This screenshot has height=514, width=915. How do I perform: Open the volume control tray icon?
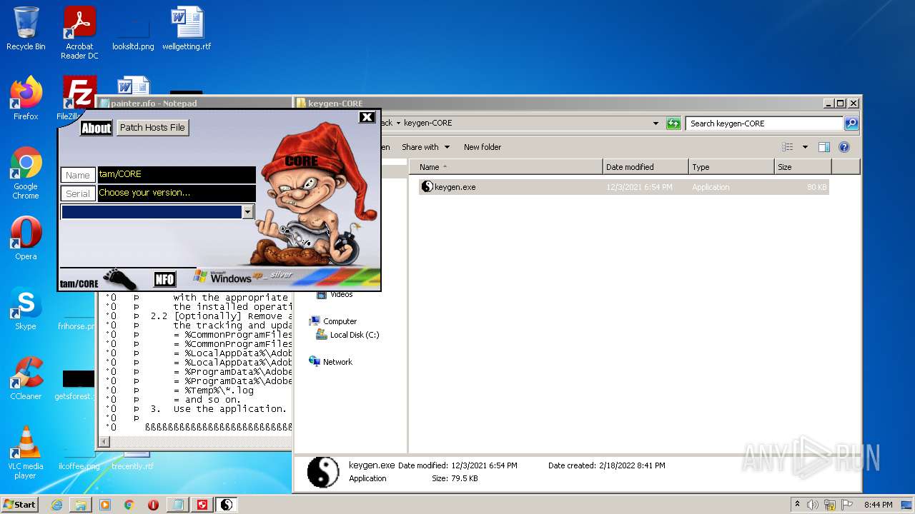pyautogui.click(x=813, y=505)
